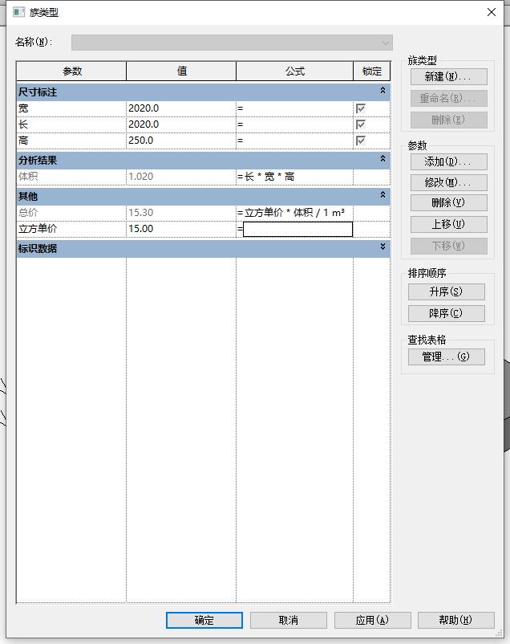This screenshot has width=510, height=644.
Task: Select the 总价 parameter name
Action: [71, 213]
